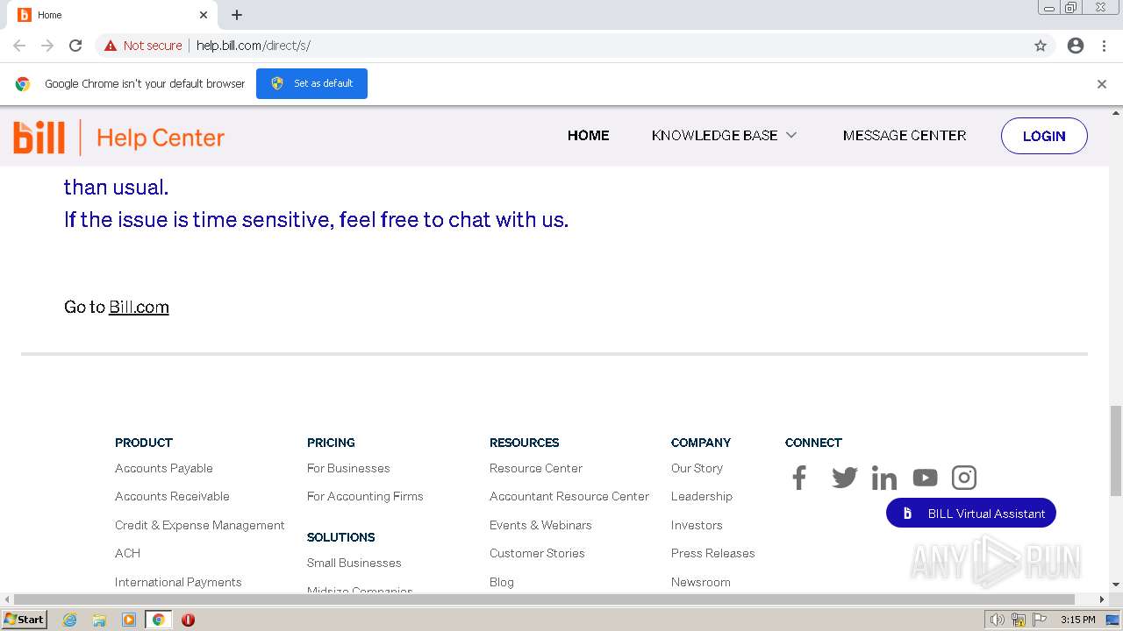Open Leadership company link
This screenshot has width=1123, height=631.
pyautogui.click(x=702, y=496)
